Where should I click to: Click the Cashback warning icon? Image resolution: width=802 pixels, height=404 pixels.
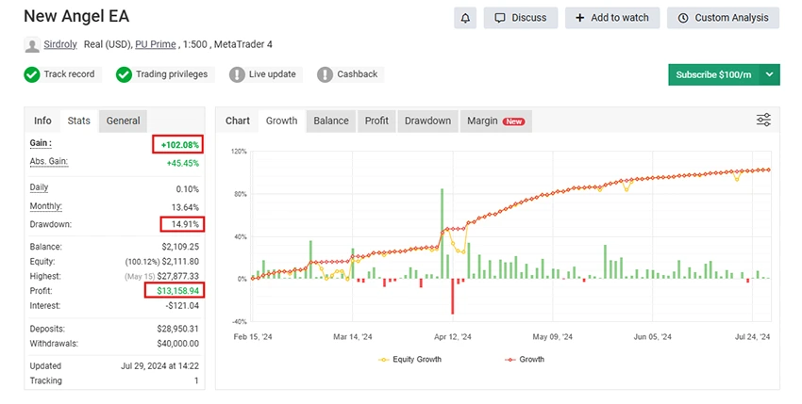pos(326,74)
